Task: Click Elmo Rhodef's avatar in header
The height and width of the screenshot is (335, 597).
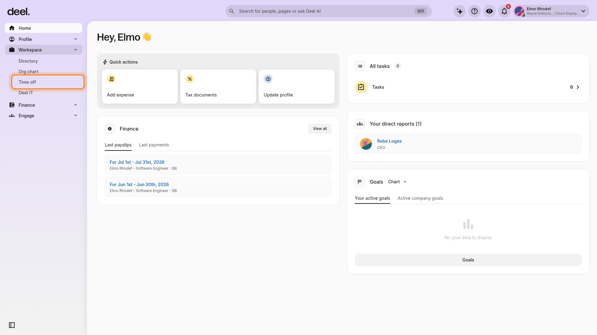Action: pos(519,11)
